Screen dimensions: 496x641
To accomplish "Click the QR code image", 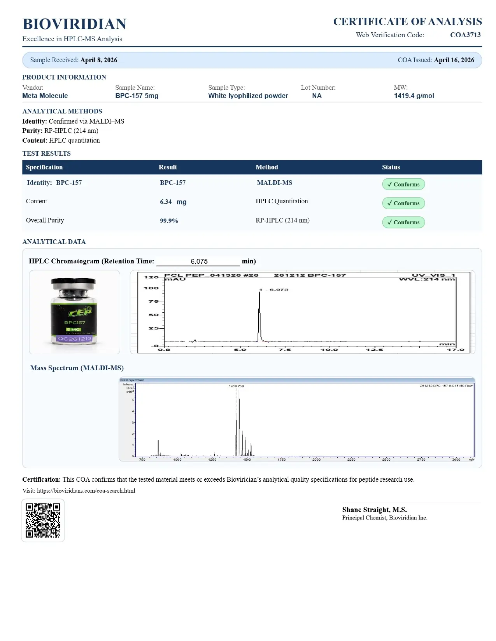I will 43,521.
